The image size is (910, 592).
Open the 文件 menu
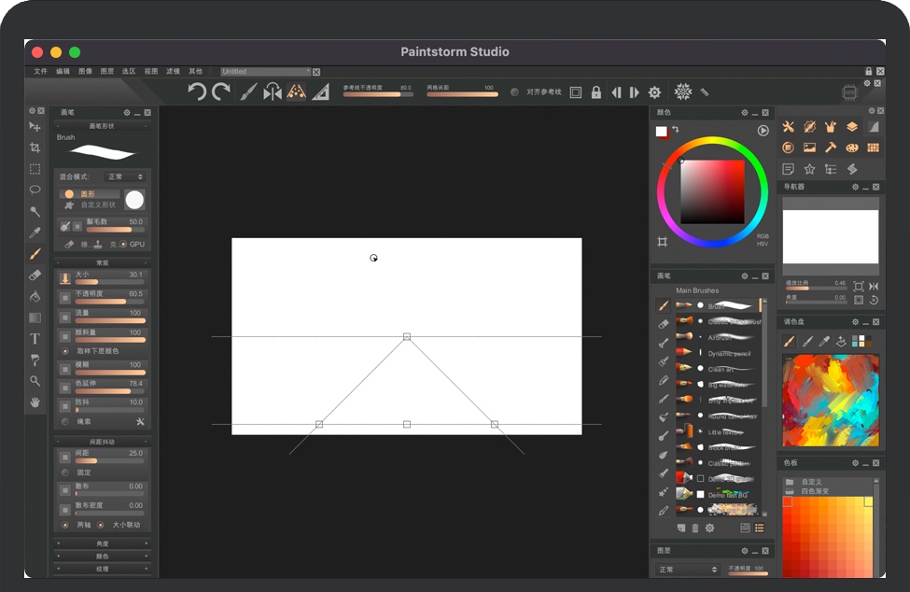point(40,71)
